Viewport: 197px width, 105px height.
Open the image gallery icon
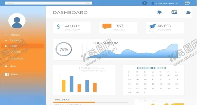point(174,12)
